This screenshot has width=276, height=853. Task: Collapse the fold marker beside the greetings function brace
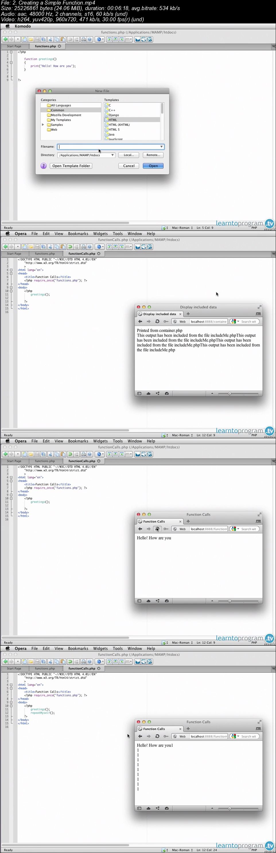pos(11,62)
